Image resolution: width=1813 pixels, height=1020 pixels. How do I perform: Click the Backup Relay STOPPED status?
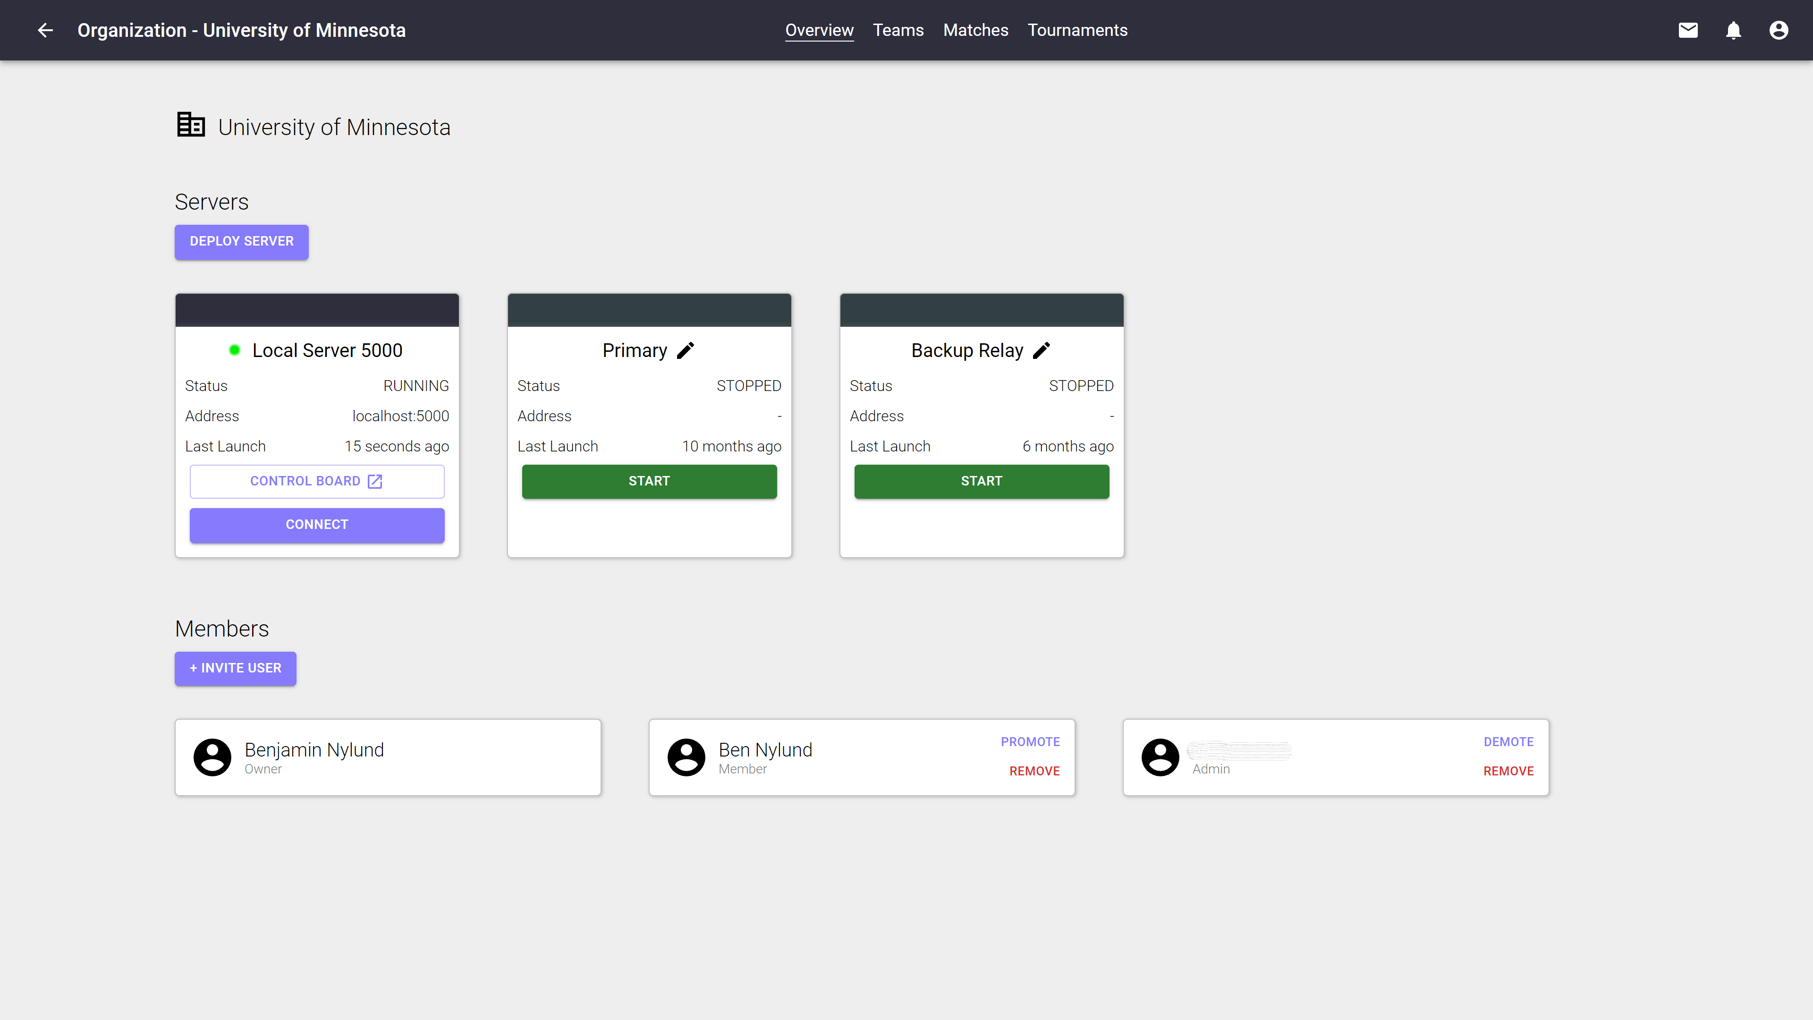pyautogui.click(x=1081, y=386)
